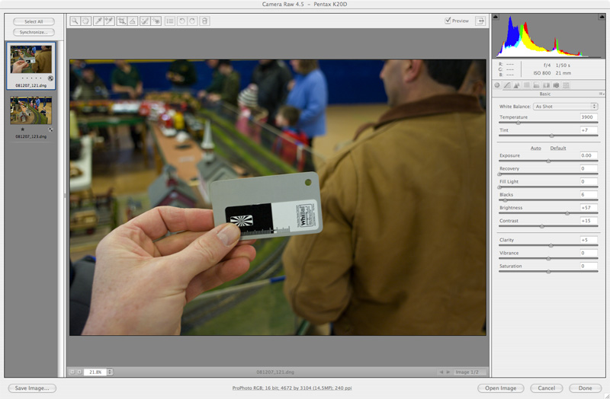Click the trash icon to mark for deletion
This screenshot has width=610, height=399.
(204, 21)
